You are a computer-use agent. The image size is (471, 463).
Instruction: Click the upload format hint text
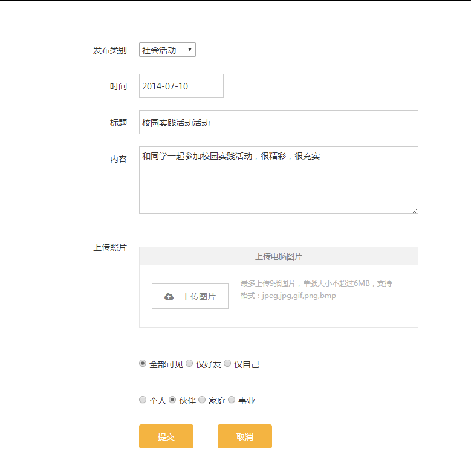click(x=316, y=290)
